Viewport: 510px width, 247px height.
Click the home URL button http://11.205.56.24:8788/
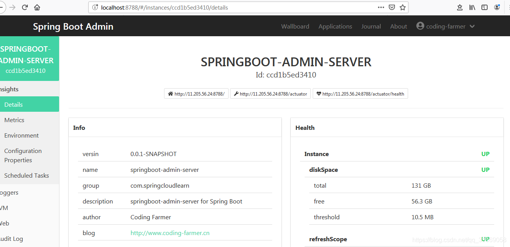196,94
